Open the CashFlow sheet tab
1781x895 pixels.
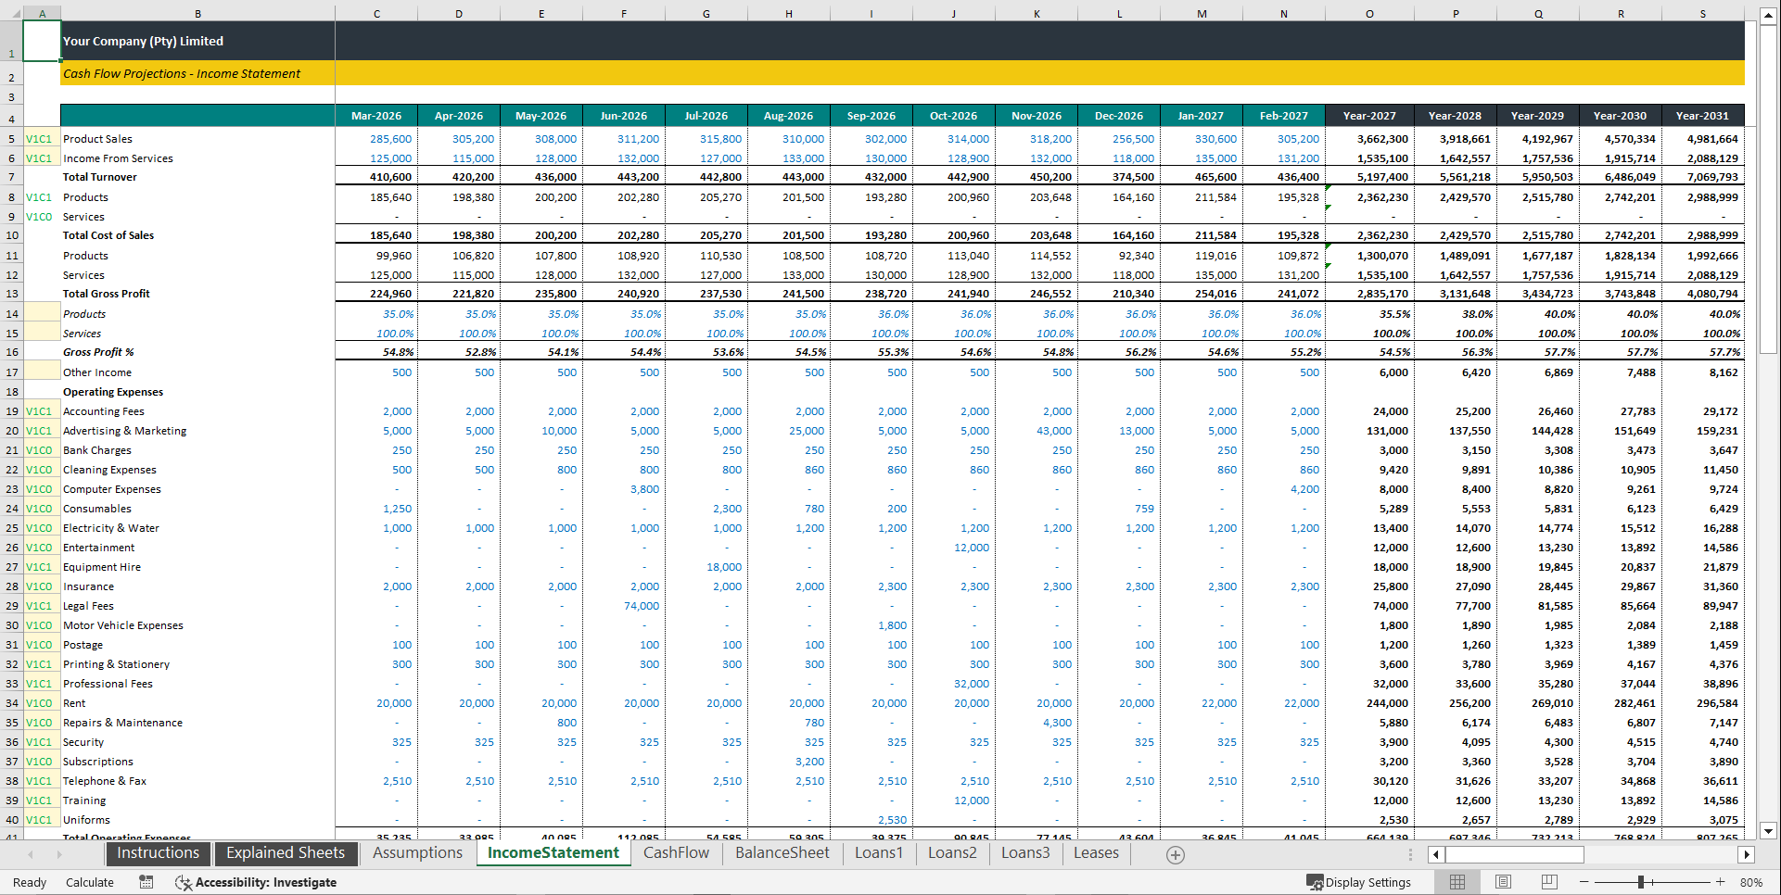tap(676, 852)
